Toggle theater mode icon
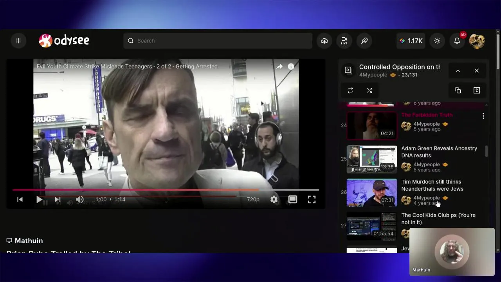Screen dimensions: 501x282 pos(293,199)
